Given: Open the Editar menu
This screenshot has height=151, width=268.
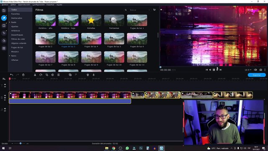Looking at the screenshot, I should pyautogui.click(x=13, y=5).
